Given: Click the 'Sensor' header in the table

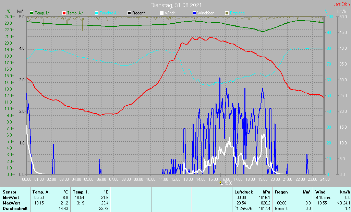Looking at the screenshot, I should (x=10, y=192).
